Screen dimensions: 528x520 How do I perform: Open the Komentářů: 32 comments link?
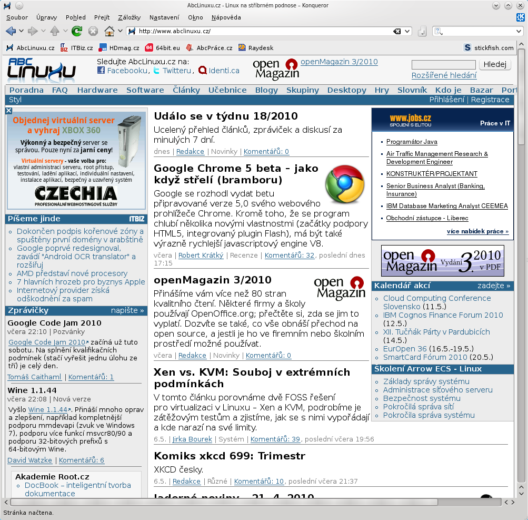(x=289, y=256)
